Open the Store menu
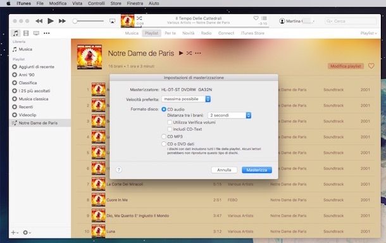 (116, 3)
